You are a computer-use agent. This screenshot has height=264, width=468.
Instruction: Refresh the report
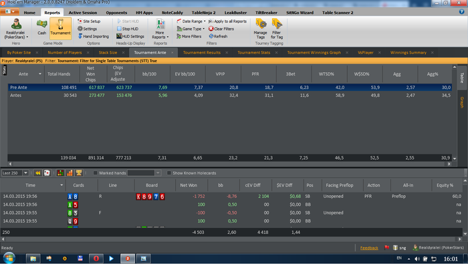click(x=218, y=36)
